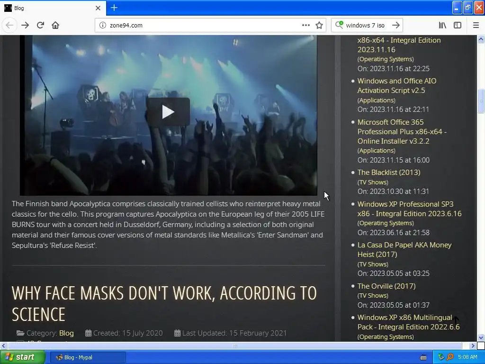The height and width of the screenshot is (364, 485).
Task: Bookmark this page with the star icon
Action: tap(319, 26)
